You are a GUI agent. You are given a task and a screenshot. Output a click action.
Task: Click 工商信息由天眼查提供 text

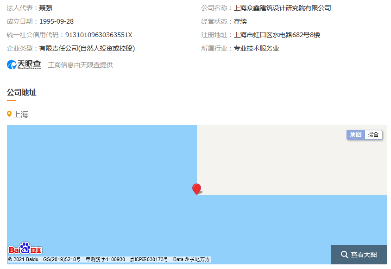click(x=80, y=65)
